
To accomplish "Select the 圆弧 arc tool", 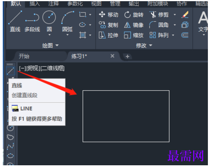I will (x=68, y=21).
